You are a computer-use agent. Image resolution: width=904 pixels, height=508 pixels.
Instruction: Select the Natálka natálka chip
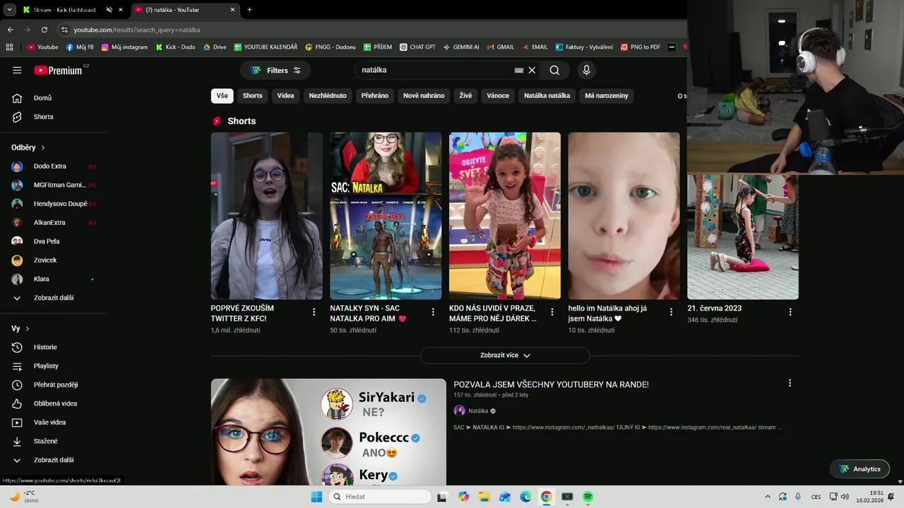[x=547, y=95]
